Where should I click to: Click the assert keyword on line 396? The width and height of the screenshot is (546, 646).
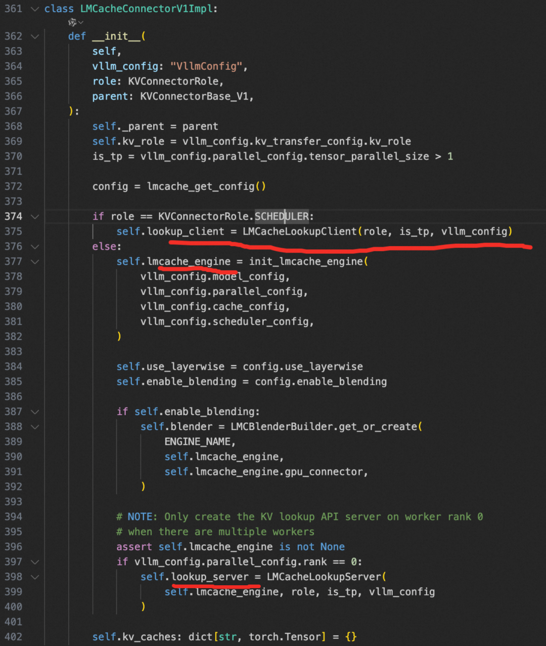(x=134, y=547)
